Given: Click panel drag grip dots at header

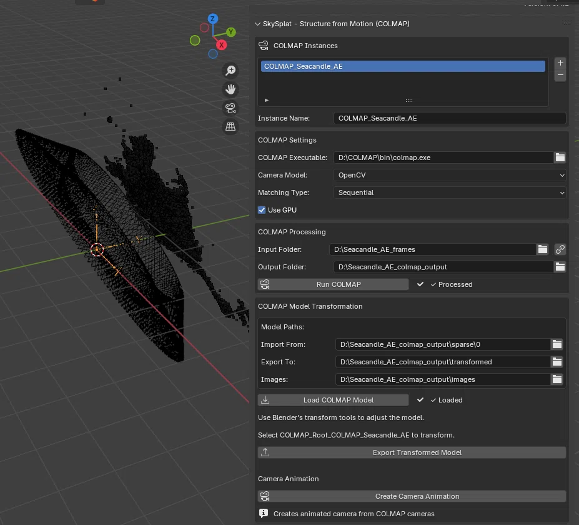Looking at the screenshot, I should 567,23.
